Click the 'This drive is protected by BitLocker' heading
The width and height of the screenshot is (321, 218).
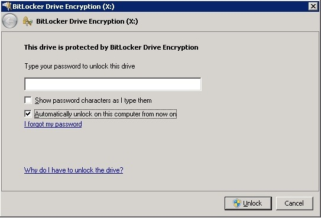point(111,47)
